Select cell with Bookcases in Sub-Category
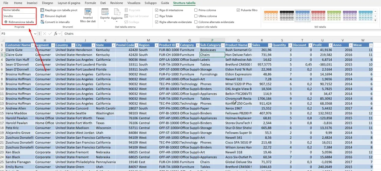 pyautogui.click(x=212, y=50)
